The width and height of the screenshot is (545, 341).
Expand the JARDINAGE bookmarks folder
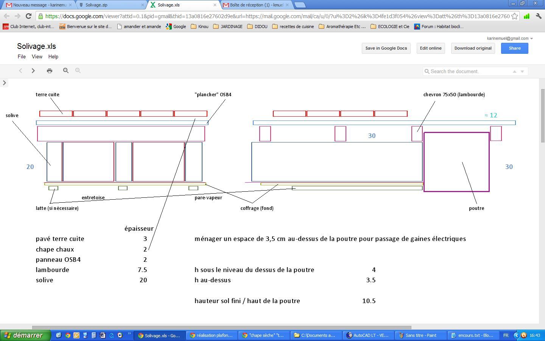228,27
